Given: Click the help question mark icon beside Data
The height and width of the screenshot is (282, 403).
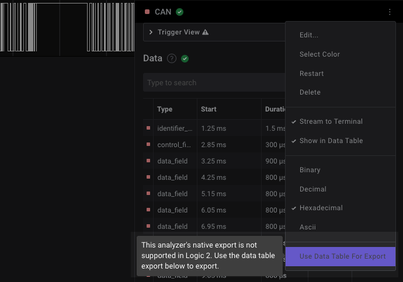Looking at the screenshot, I should [x=172, y=58].
